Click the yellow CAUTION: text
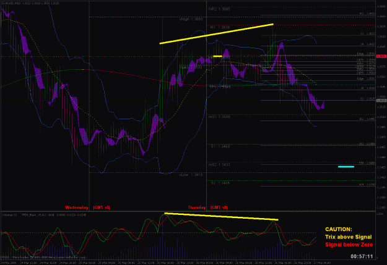Image resolution: width=387 pixels, height=265 pixels. pos(339,229)
